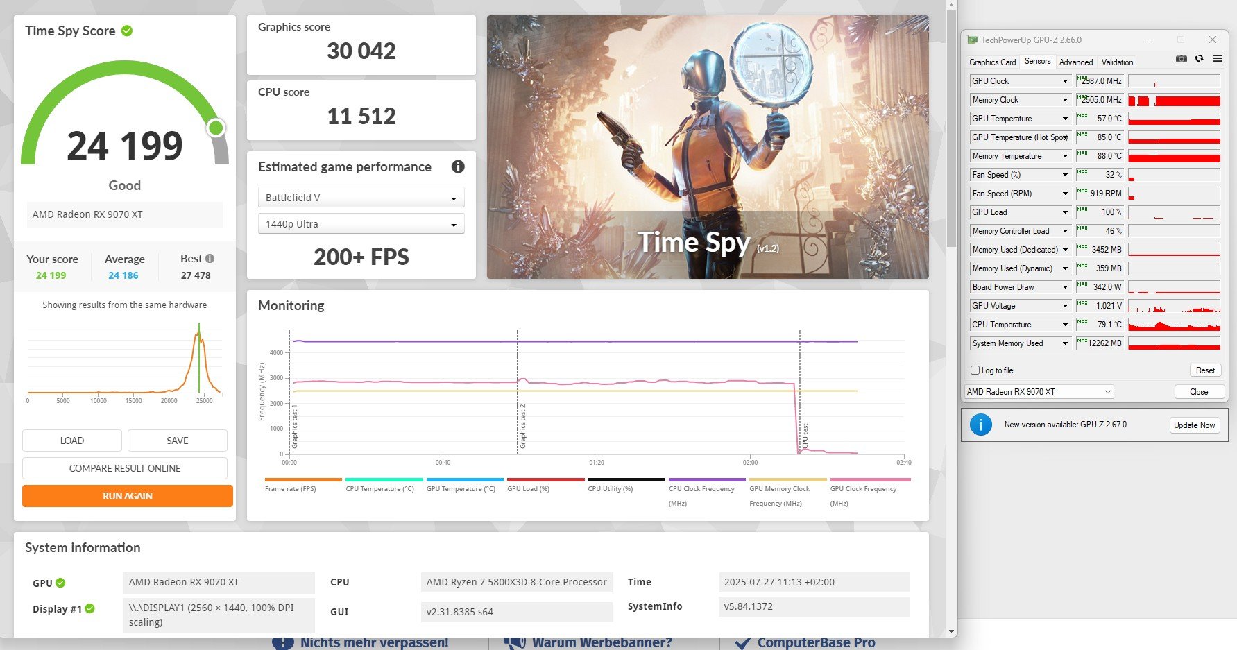Click the GPU-Z app icon in title bar
Viewport: 1237px width, 650px height.
[x=973, y=40]
